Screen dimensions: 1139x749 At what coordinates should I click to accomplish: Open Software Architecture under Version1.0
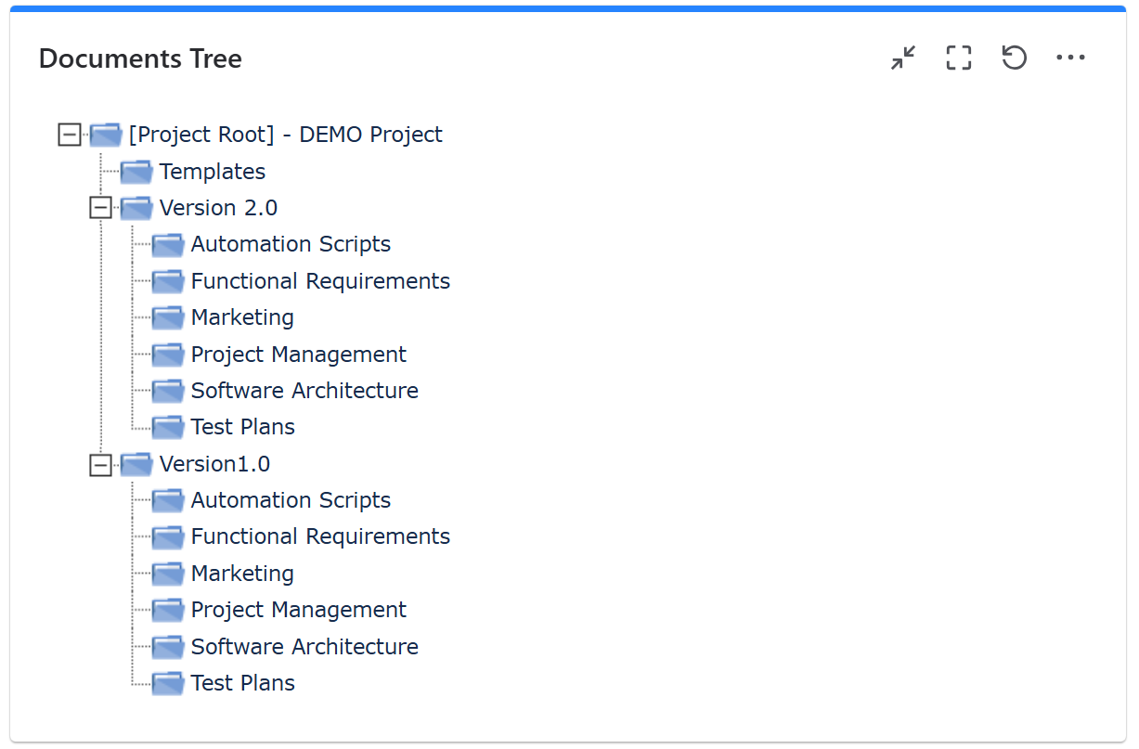[304, 647]
